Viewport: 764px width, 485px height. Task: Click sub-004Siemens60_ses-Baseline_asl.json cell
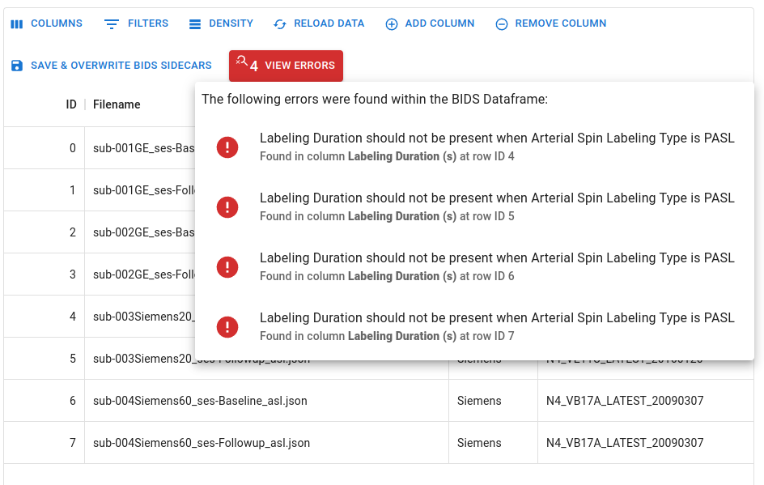266,401
